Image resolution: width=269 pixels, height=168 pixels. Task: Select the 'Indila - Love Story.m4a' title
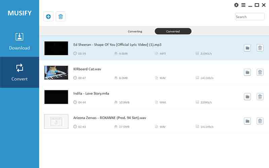coord(91,94)
